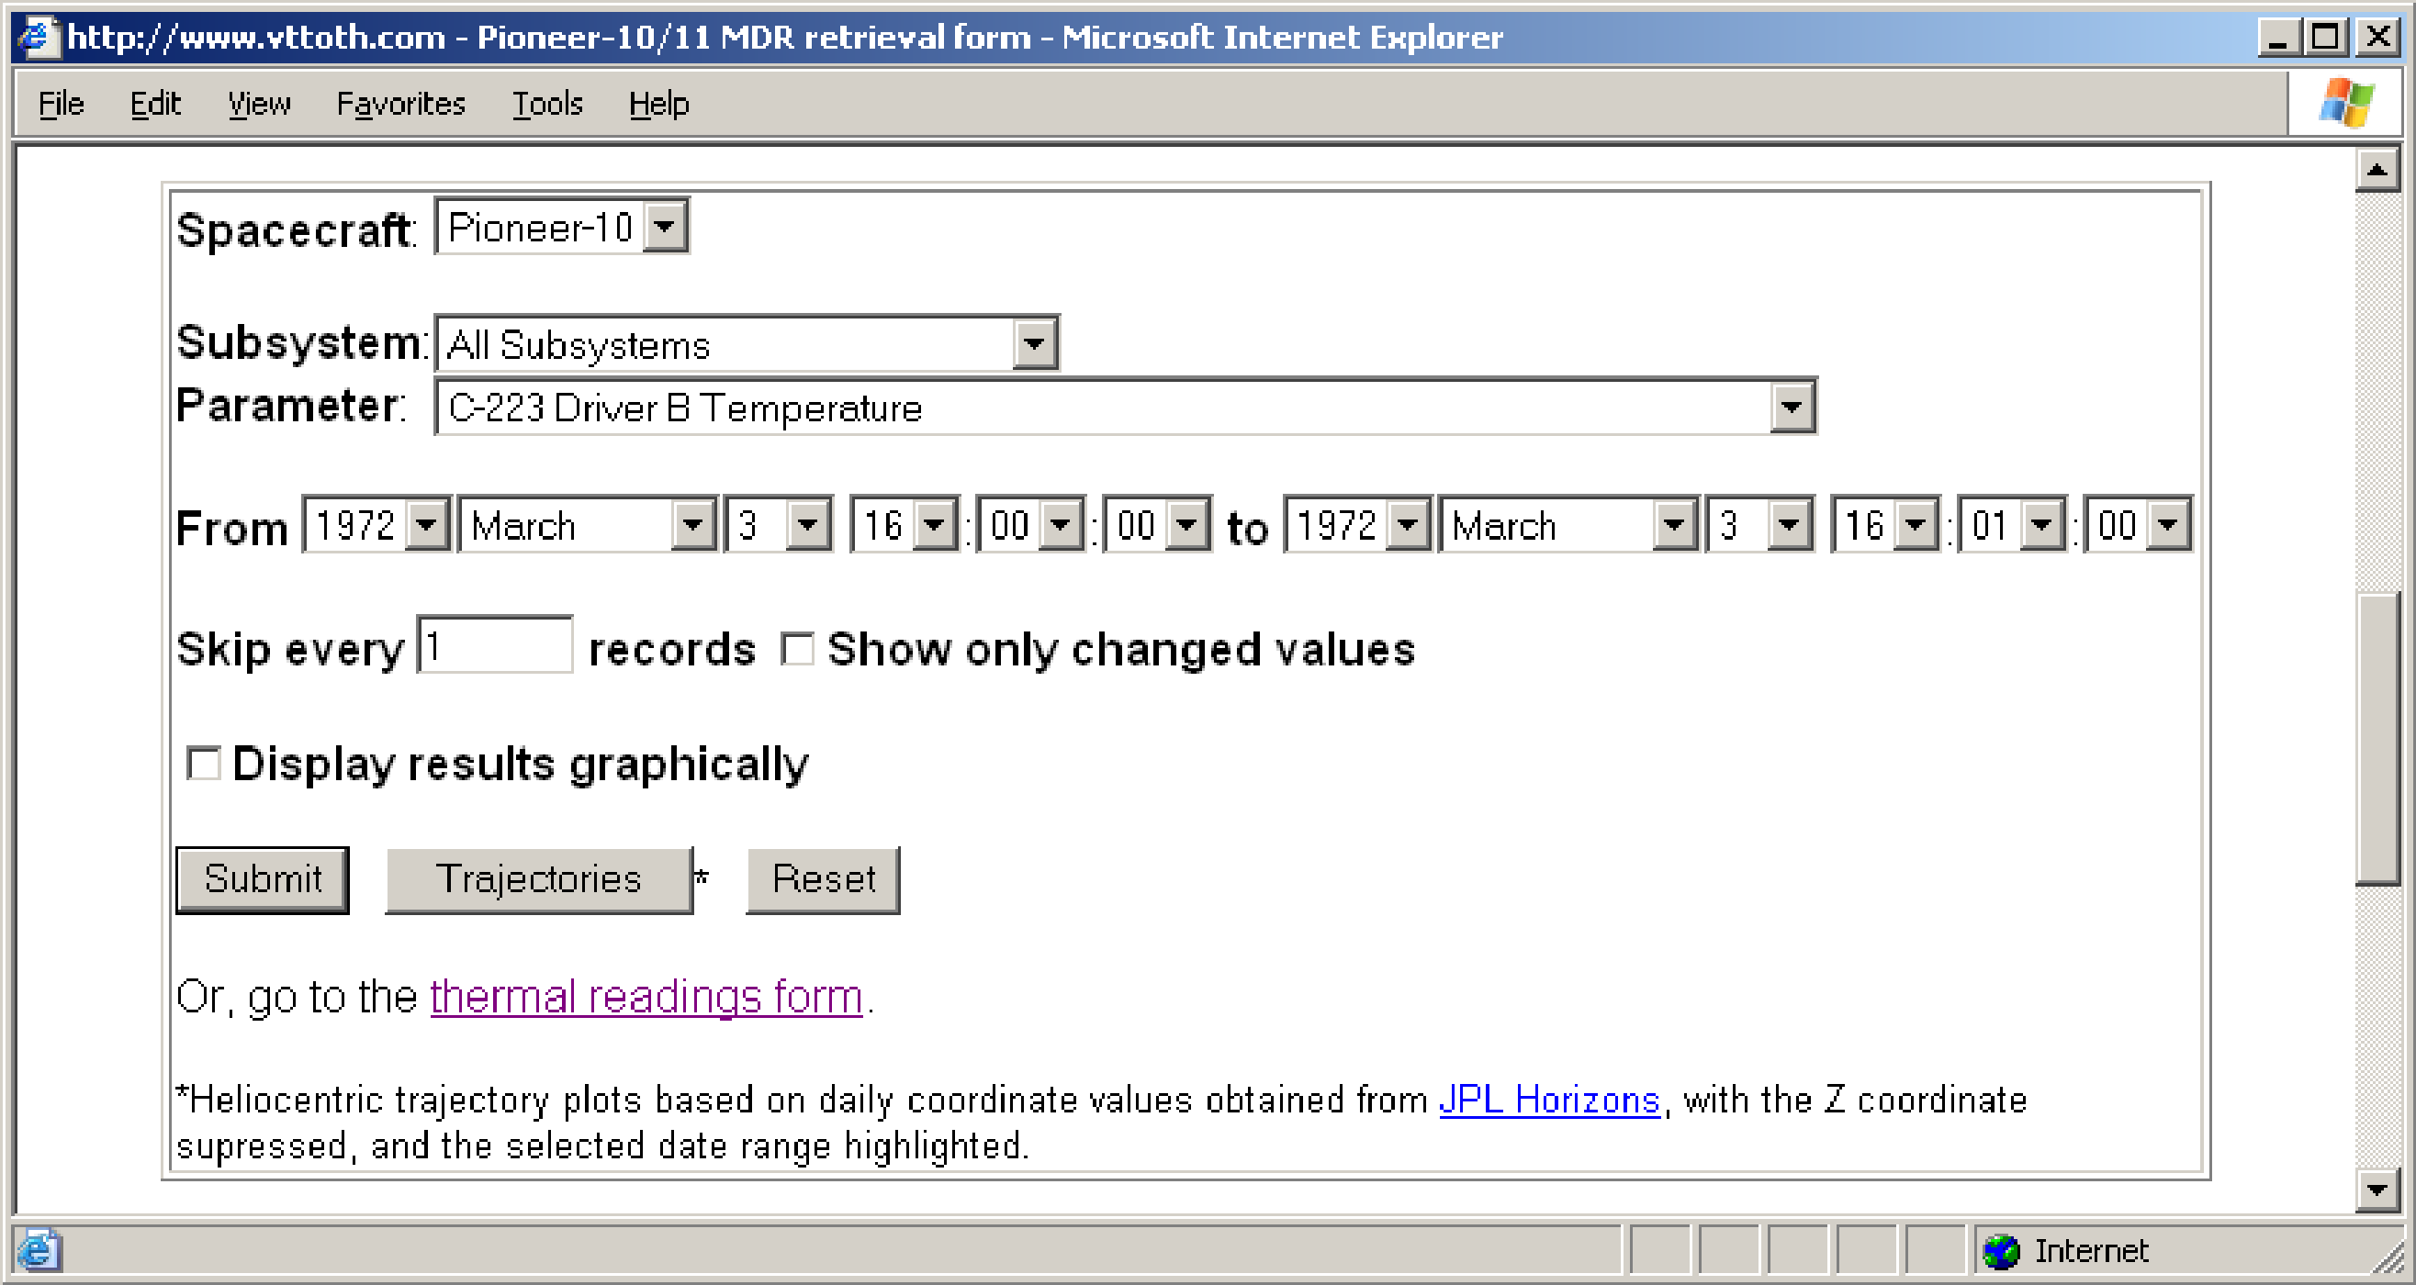This screenshot has height=1285, width=2416.
Task: Open the To seconds dropdown
Action: [x=2139, y=524]
